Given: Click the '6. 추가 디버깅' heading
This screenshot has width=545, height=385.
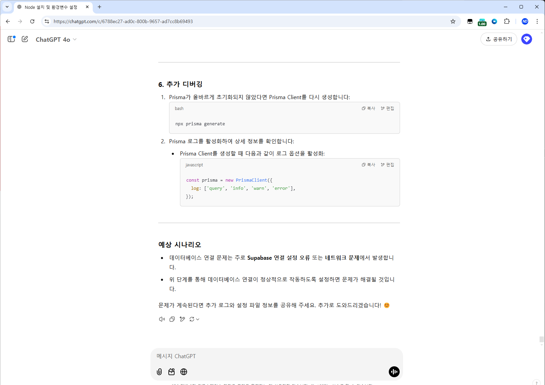Looking at the screenshot, I should [x=180, y=84].
